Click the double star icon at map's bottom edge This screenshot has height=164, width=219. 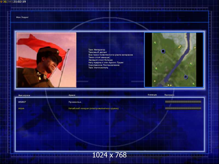pos(169,85)
